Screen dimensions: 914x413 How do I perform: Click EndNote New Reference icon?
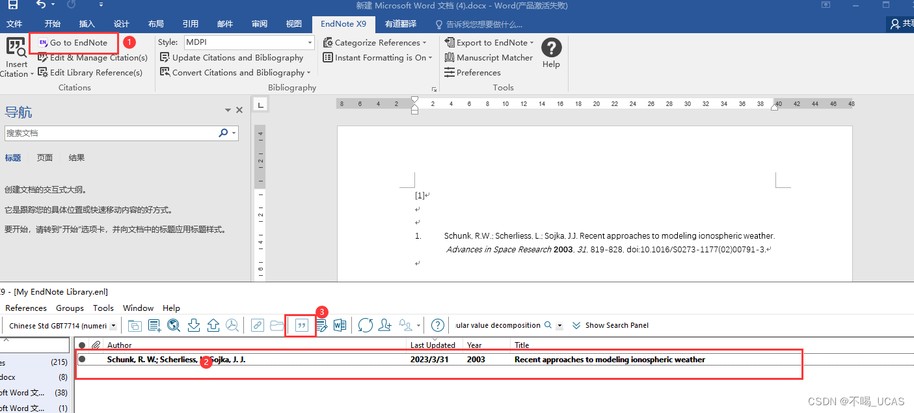pyautogui.click(x=154, y=326)
